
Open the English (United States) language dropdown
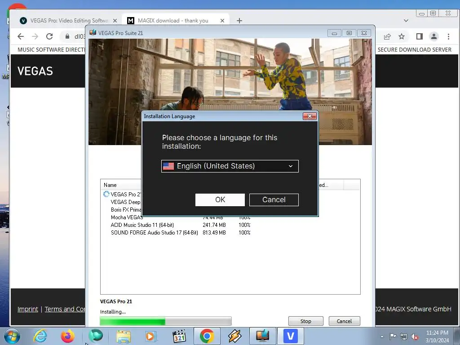(x=230, y=166)
